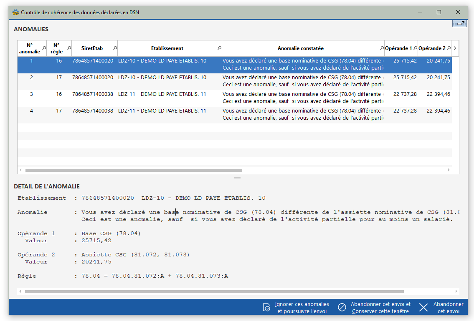The width and height of the screenshot is (474, 321).
Task: Click Abandonner cet envoi et Conserver fenêtre
Action: pyautogui.click(x=380, y=308)
